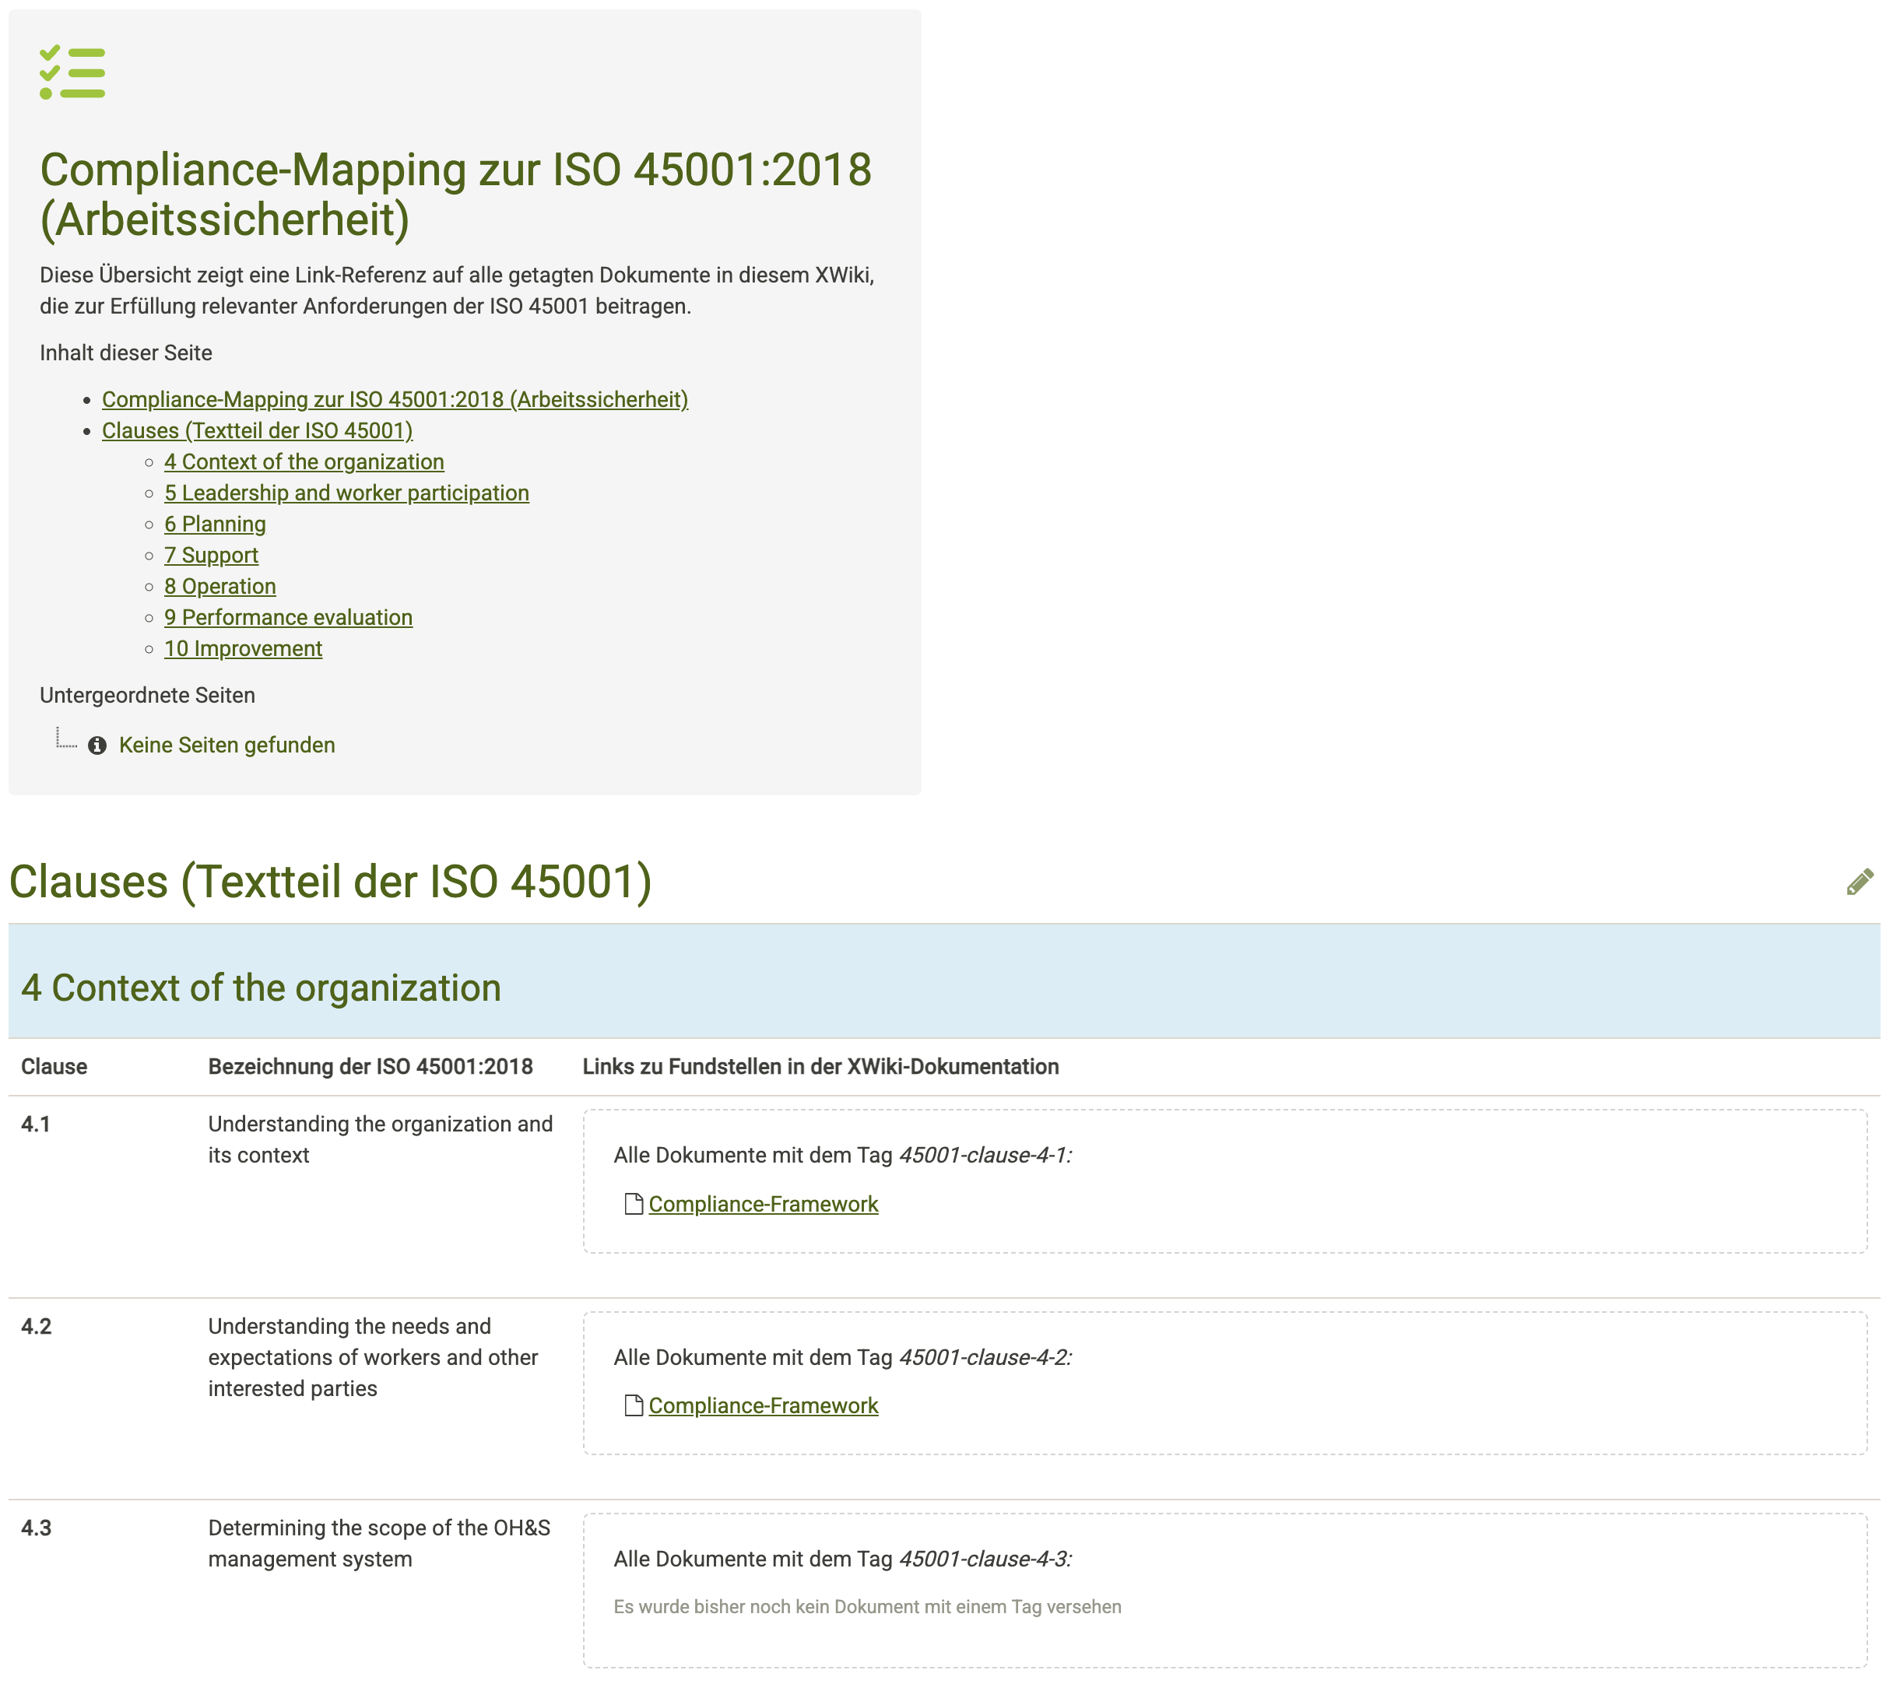Open the '7 Support' contents link
Viewport: 1893px width, 1698px height.
coord(211,555)
